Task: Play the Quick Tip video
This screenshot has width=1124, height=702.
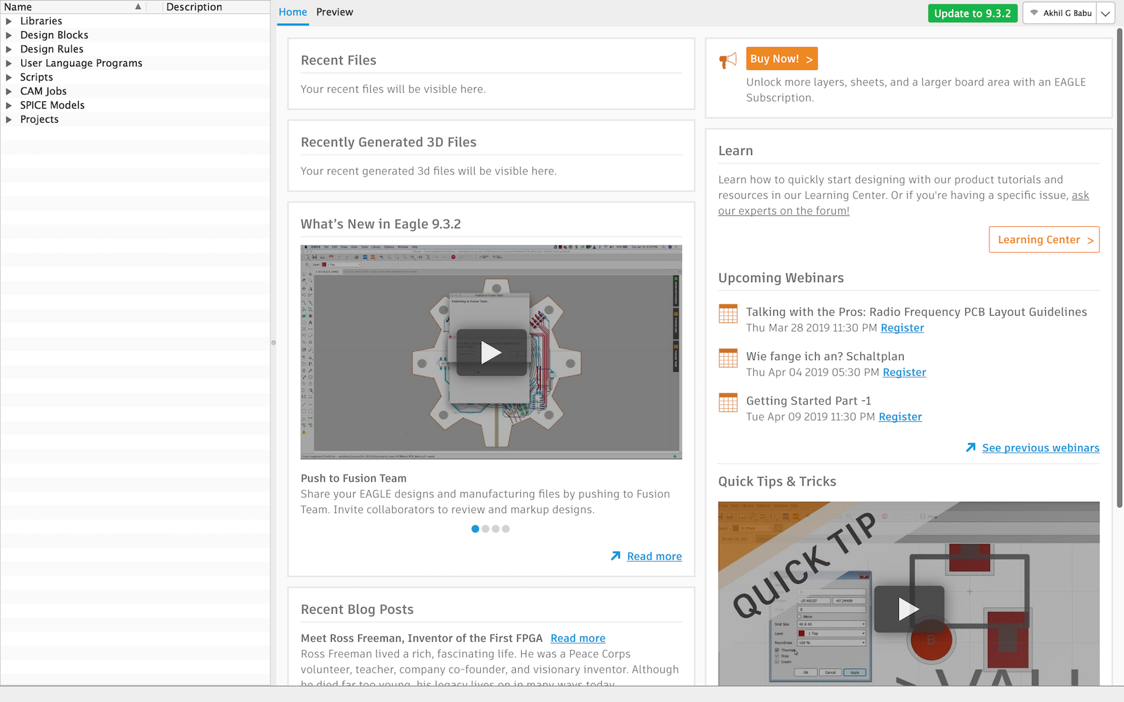Action: (909, 609)
